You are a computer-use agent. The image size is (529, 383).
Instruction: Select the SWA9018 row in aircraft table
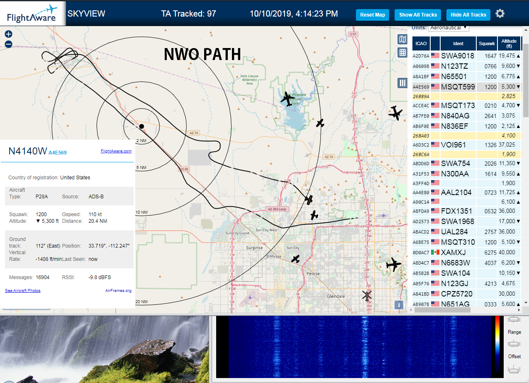coord(466,55)
